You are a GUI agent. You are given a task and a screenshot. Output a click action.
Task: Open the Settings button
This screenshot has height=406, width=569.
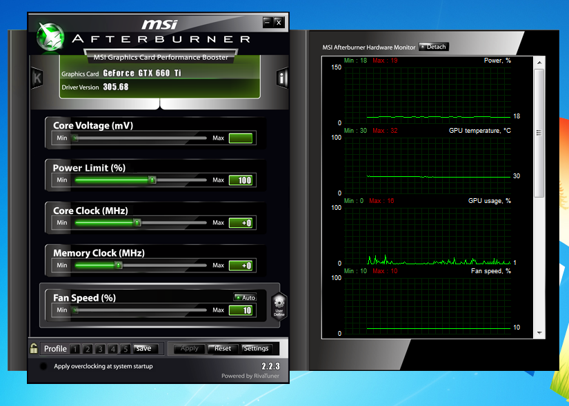(x=256, y=348)
